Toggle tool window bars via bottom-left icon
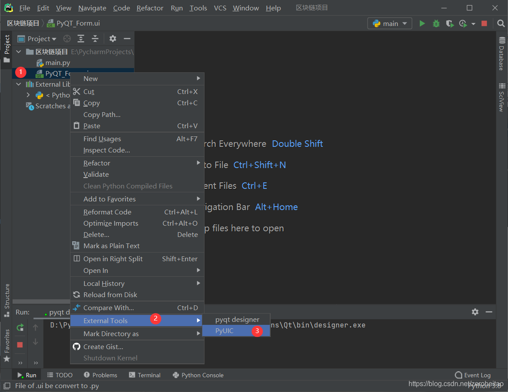 (x=7, y=386)
